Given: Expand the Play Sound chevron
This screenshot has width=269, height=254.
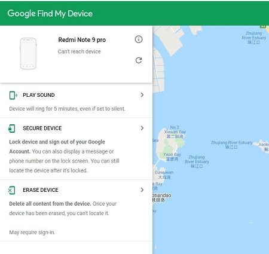Looking at the screenshot, I should (142, 95).
